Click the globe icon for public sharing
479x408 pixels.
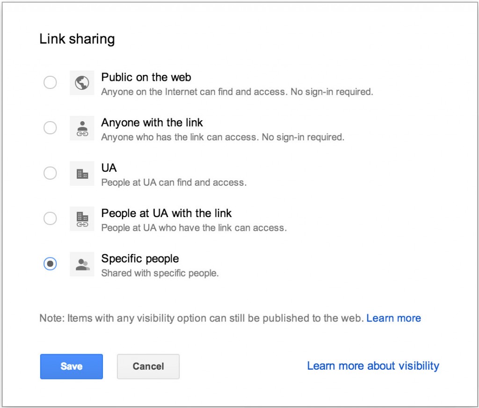82,83
